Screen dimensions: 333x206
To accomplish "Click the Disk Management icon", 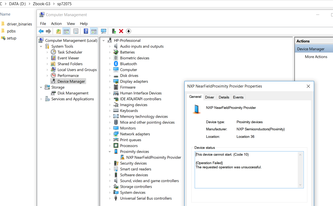I will pyautogui.click(x=53, y=93).
